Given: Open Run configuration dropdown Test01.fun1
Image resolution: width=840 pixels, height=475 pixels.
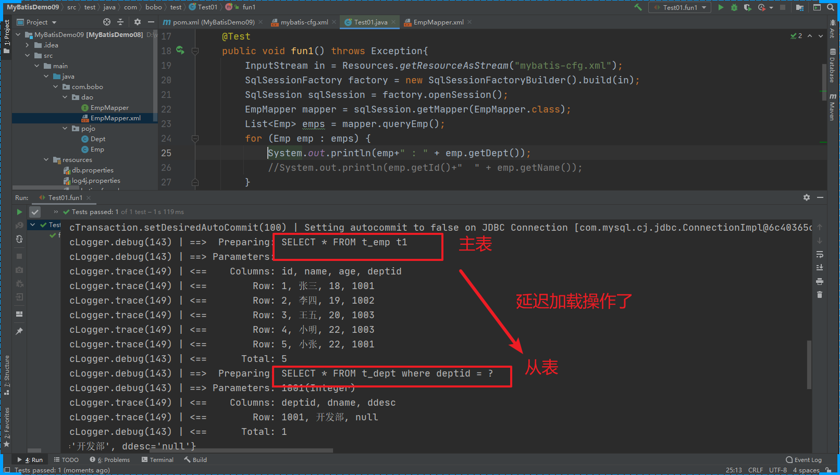Looking at the screenshot, I should (680, 7).
